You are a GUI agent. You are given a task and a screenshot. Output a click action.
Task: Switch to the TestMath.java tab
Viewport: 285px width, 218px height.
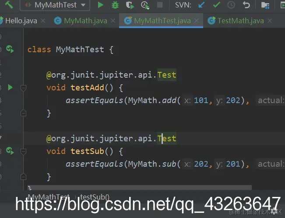tap(241, 21)
